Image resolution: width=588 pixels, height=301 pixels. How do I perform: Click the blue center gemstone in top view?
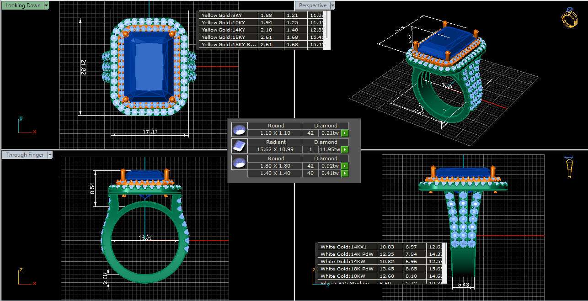tap(150, 66)
